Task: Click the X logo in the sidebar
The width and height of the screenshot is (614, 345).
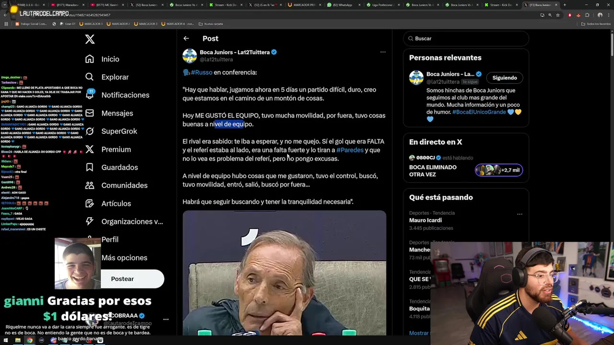Action: (90, 39)
